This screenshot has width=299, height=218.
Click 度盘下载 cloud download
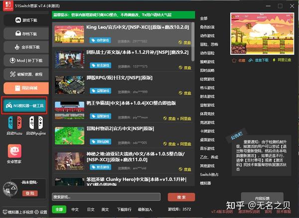pyautogui.click(x=258, y=60)
